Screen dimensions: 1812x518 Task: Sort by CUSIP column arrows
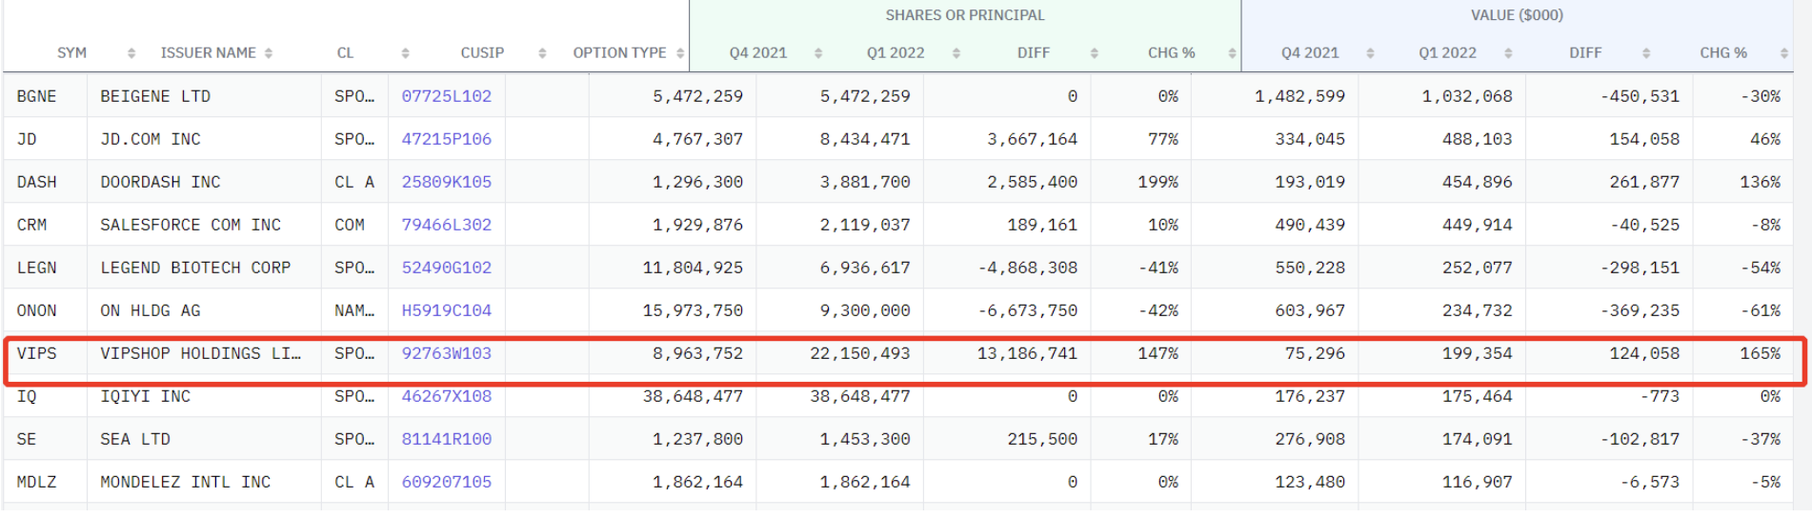click(x=542, y=53)
